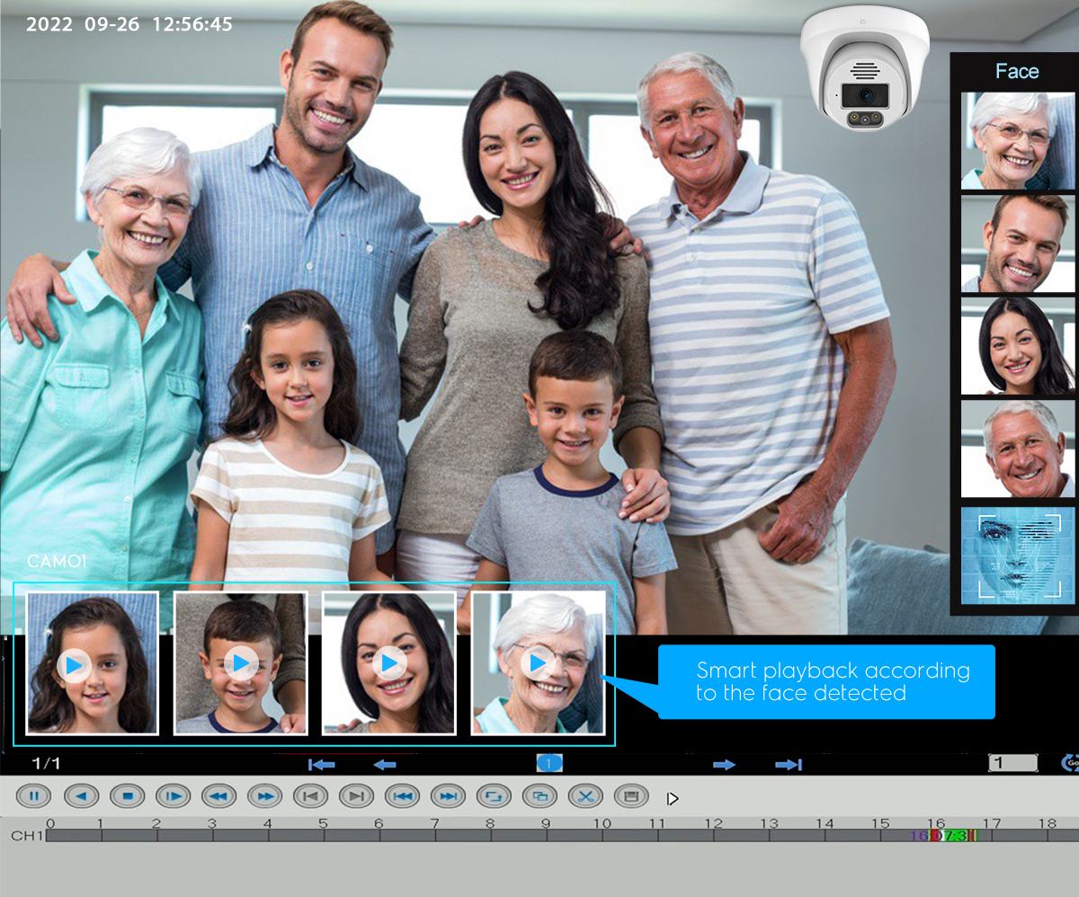The width and height of the screenshot is (1079, 897).
Task: Click the next page right arrow
Action: click(724, 765)
